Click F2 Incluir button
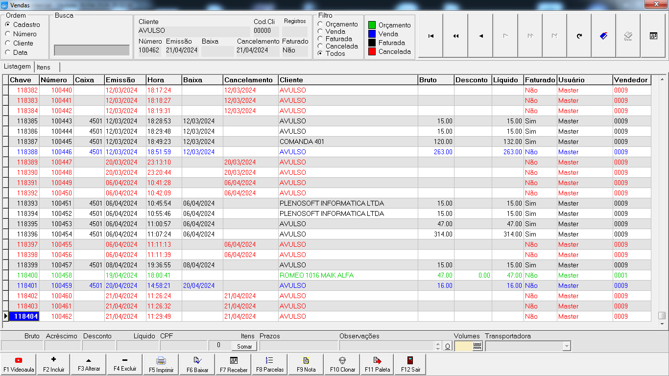 [53, 364]
